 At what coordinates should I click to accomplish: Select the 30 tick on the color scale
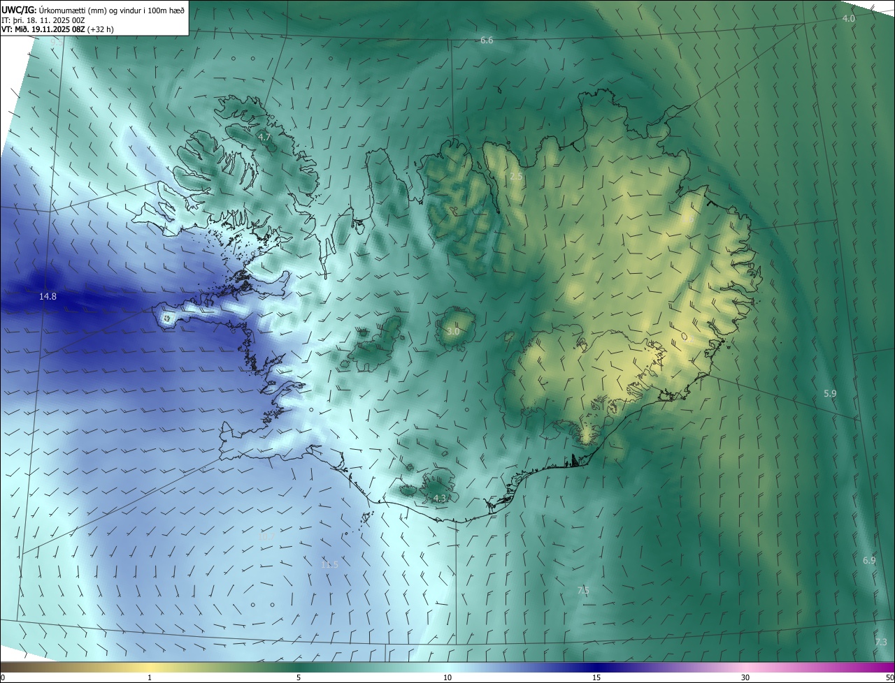pos(745,677)
